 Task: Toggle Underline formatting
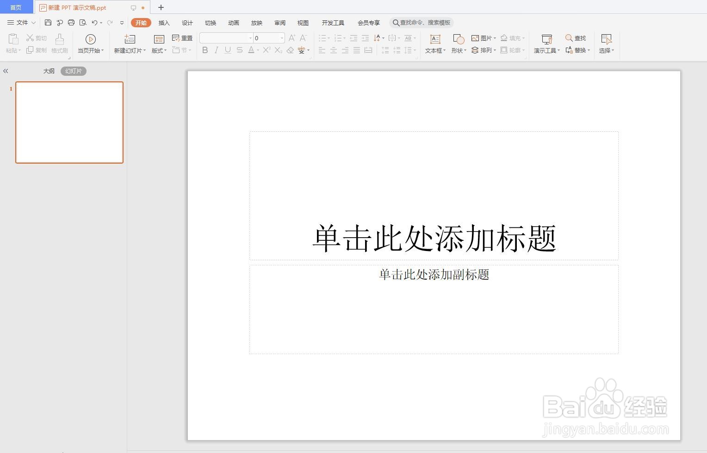click(228, 50)
